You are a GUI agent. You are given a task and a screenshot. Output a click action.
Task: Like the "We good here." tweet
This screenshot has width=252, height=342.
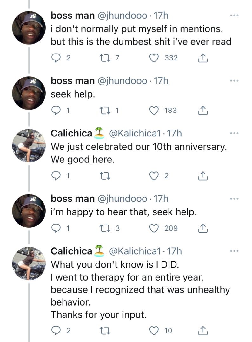[154, 176]
